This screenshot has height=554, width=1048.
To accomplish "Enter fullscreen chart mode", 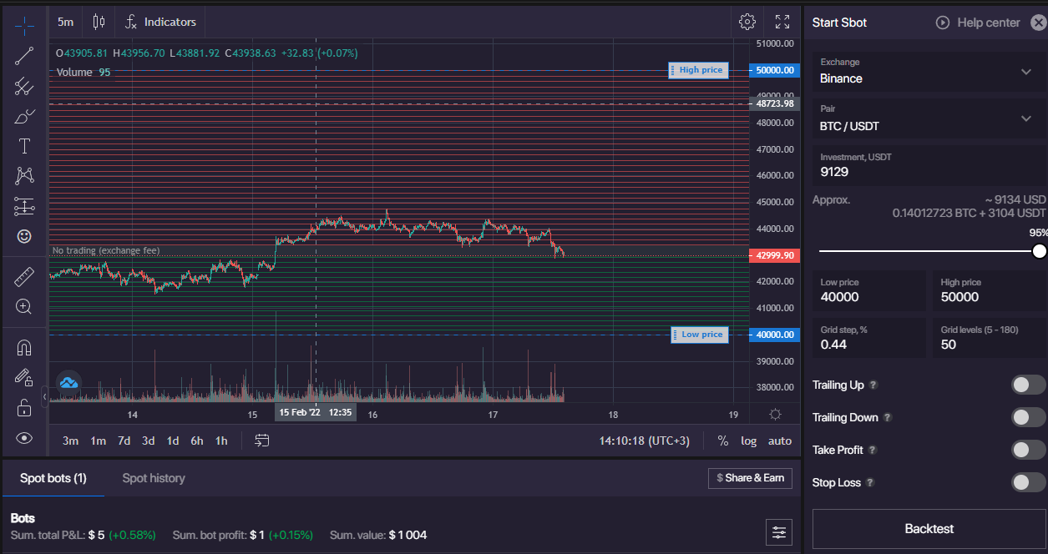I will pos(782,22).
